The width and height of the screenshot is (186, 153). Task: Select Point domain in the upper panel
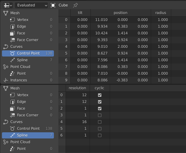click(28, 73)
